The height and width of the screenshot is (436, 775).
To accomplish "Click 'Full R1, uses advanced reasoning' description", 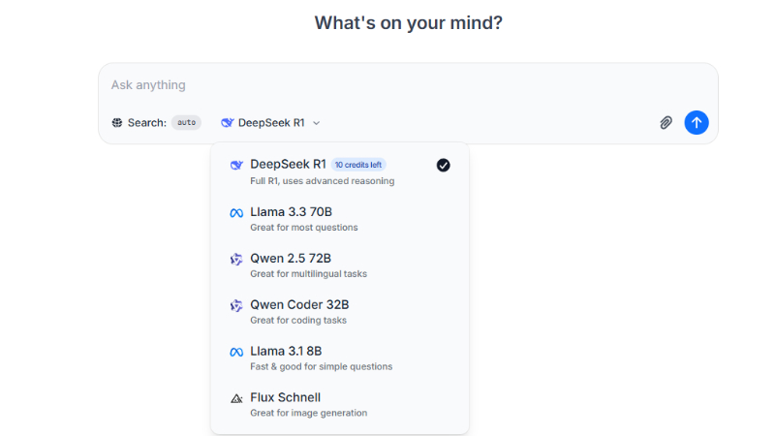I will [x=323, y=181].
